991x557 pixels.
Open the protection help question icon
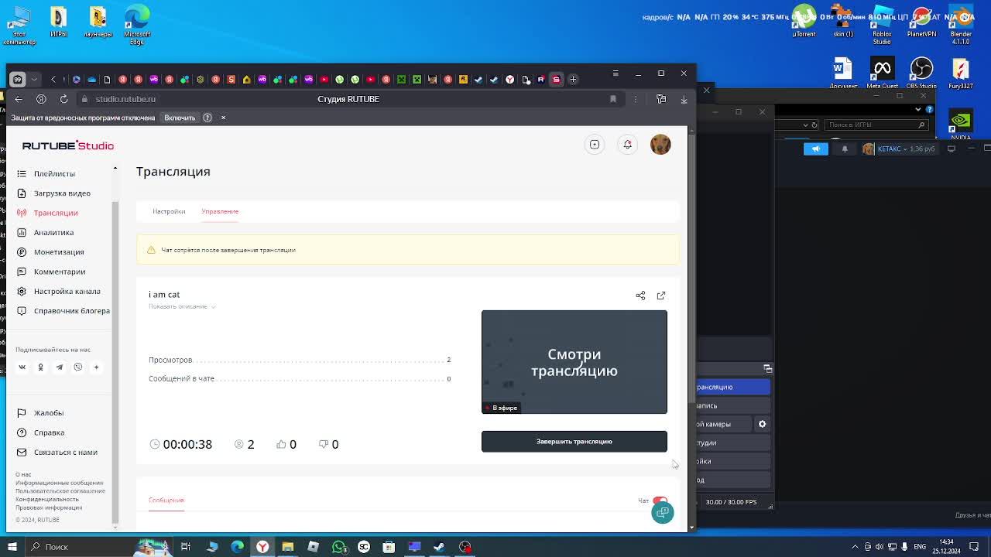(207, 118)
